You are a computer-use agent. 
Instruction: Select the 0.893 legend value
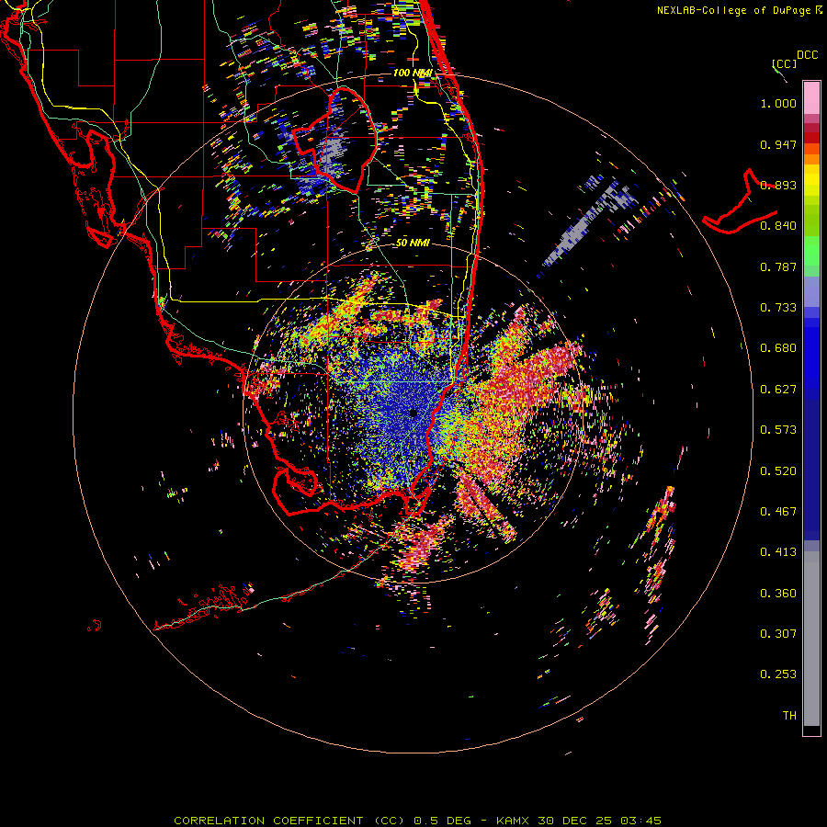(778, 185)
